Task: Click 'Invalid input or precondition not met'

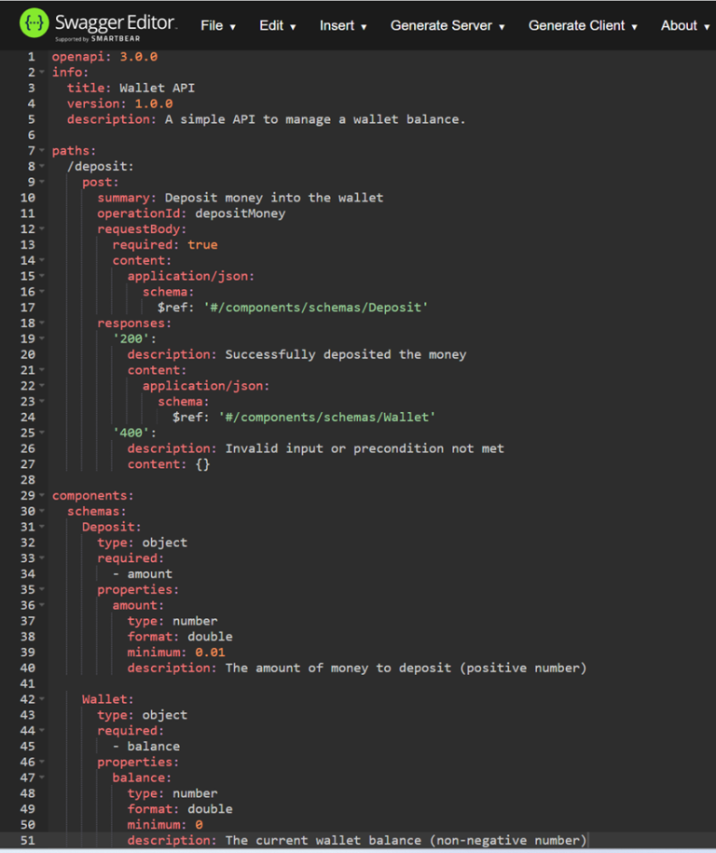Action: pos(365,448)
